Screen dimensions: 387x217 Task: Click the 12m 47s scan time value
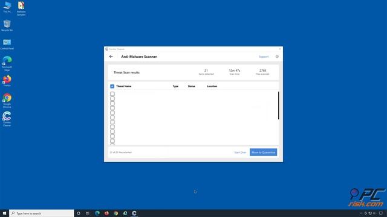click(235, 71)
